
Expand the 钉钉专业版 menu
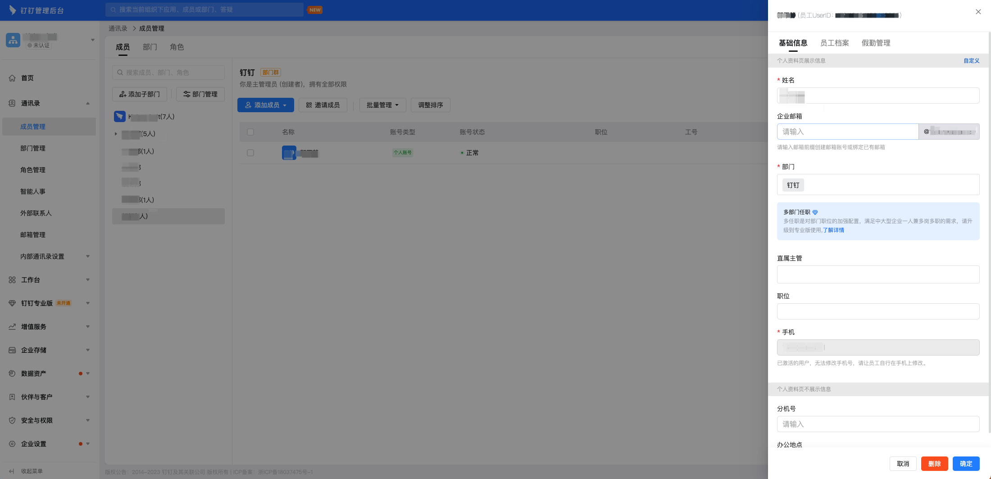pyautogui.click(x=88, y=303)
